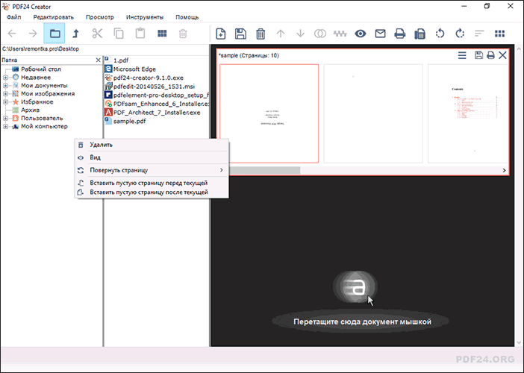Toggle the folder tree panel icon
This screenshot has width=524, height=373.
click(54, 34)
